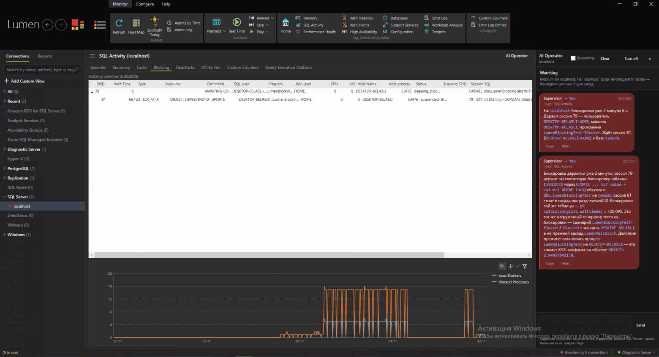Image resolution: width=659 pixels, height=357 pixels.
Task: Go to the Home drilldown
Action: (286, 26)
